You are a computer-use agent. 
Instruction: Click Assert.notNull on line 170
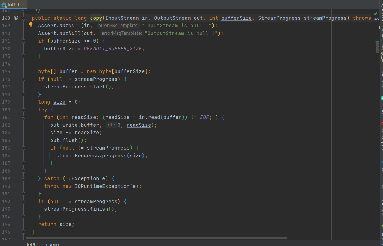[x=59, y=33]
